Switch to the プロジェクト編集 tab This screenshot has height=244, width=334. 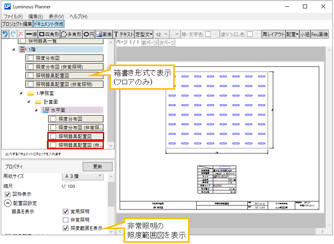click(17, 24)
